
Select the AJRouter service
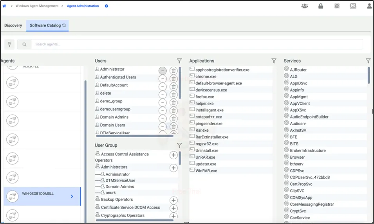click(298, 70)
